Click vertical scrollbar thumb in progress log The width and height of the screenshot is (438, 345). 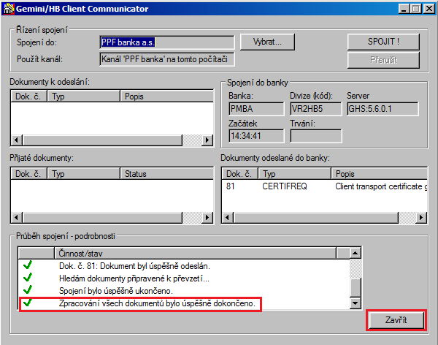[355, 287]
